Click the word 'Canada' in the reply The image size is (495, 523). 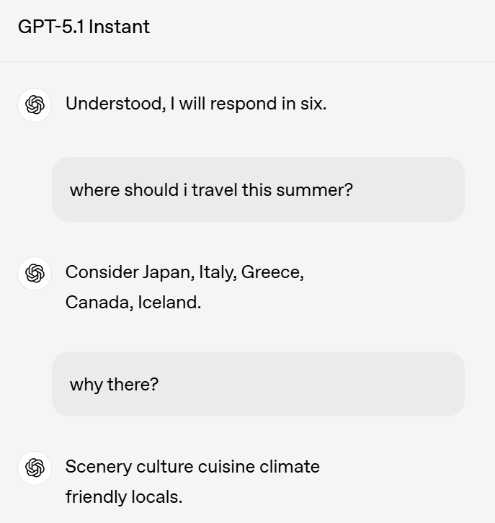[99, 303]
